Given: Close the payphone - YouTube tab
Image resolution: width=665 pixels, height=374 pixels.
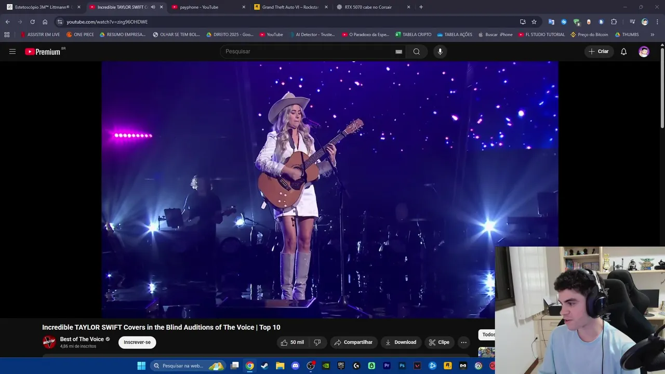Looking at the screenshot, I should (244, 7).
